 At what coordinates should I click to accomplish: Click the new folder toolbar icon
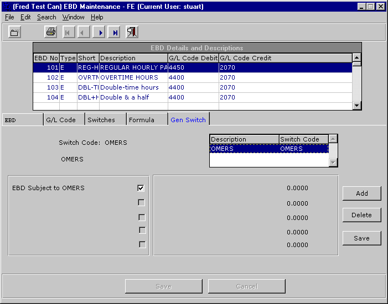pos(14,33)
